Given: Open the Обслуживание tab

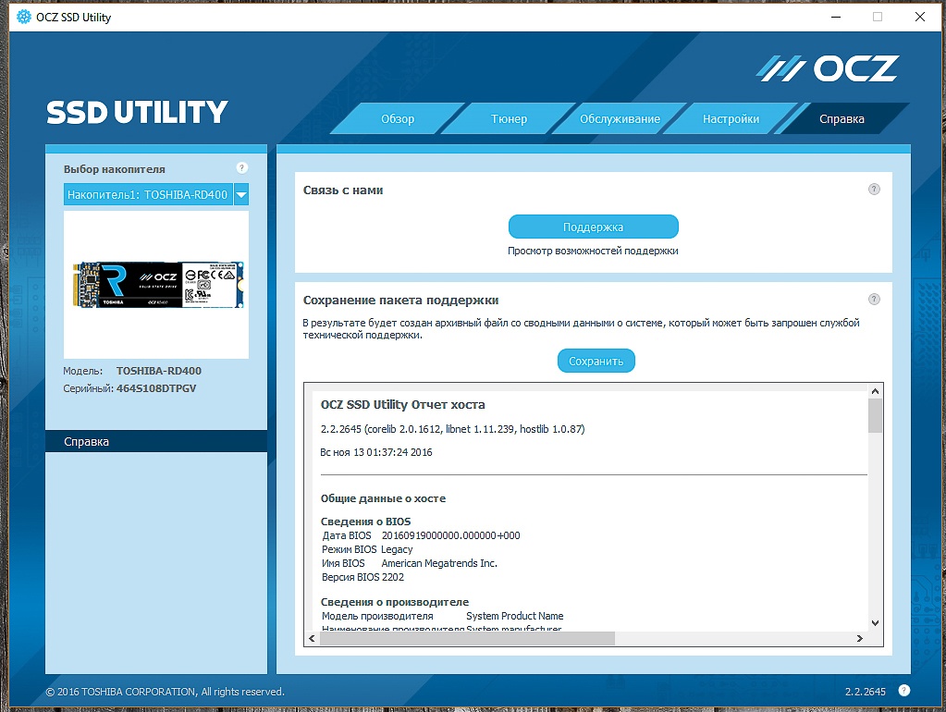Looking at the screenshot, I should coord(620,119).
